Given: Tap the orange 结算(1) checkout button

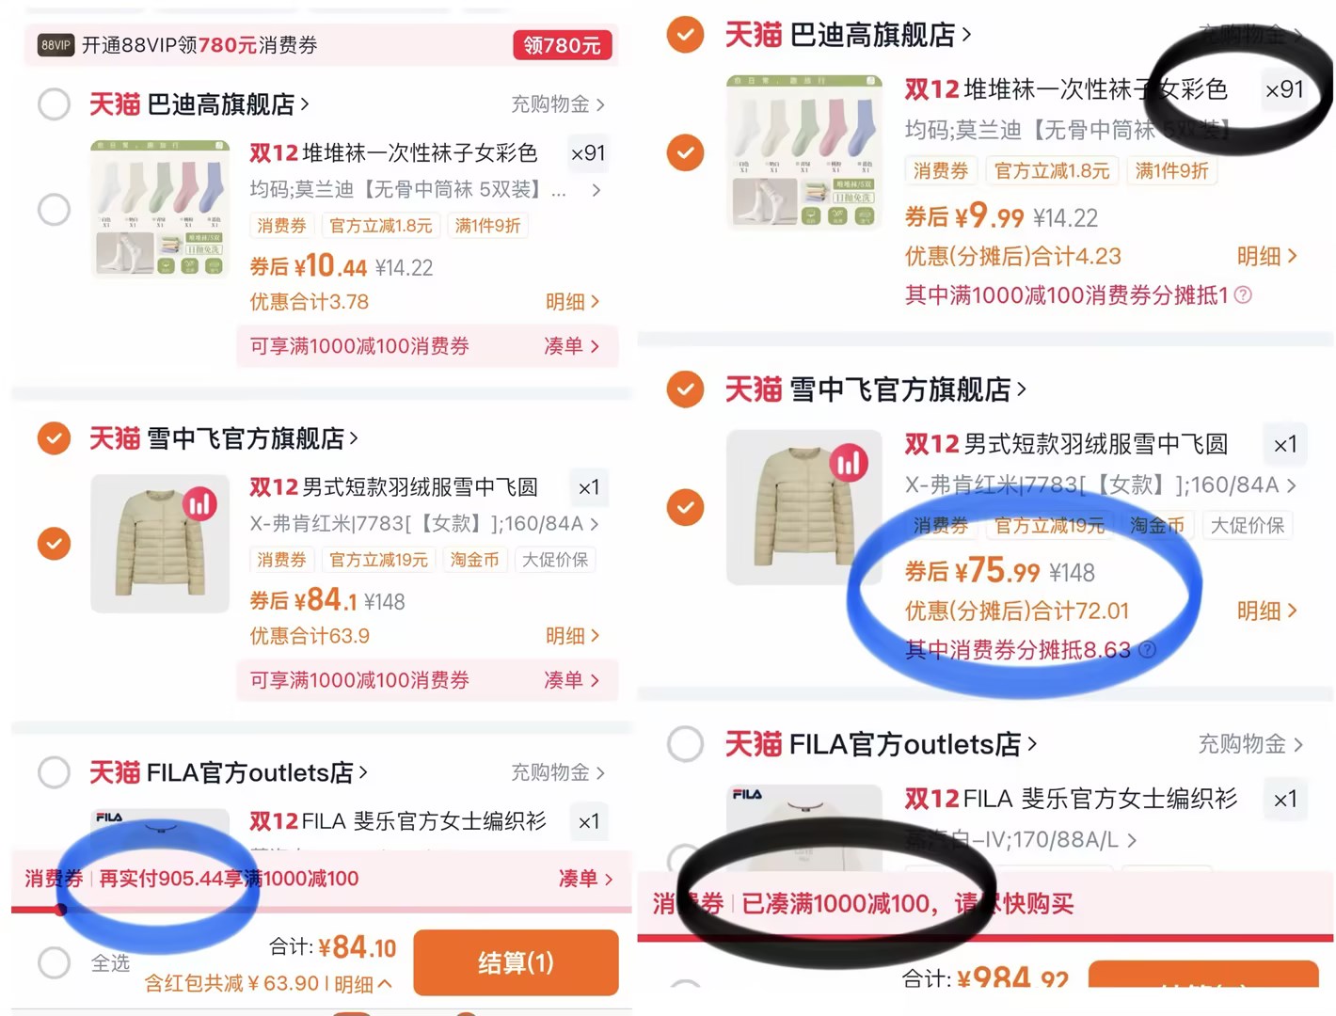Looking at the screenshot, I should coord(516,962).
